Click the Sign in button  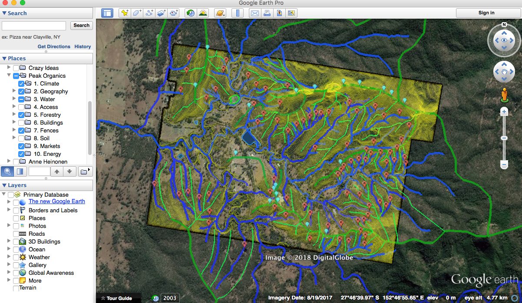pyautogui.click(x=486, y=13)
